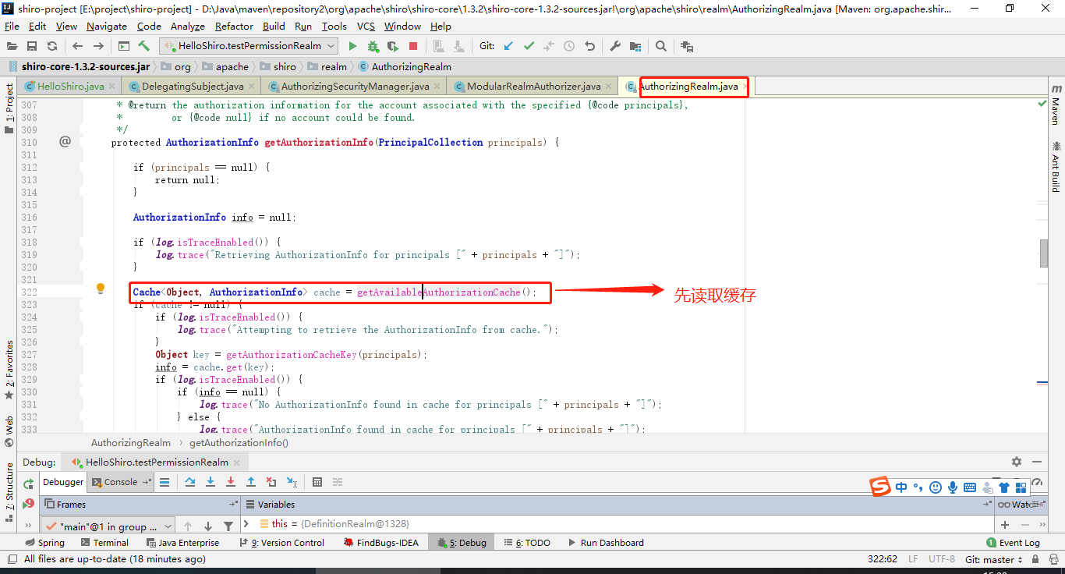This screenshot has height=574, width=1065.
Task: Open Run Dashboard tool window
Action: [x=606, y=543]
